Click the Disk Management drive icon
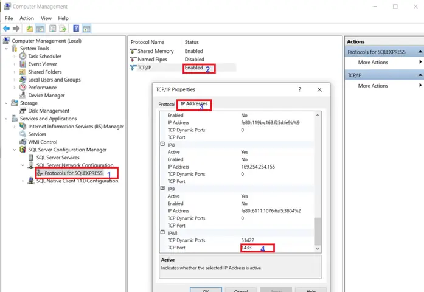This screenshot has width=424, height=292. (23, 111)
